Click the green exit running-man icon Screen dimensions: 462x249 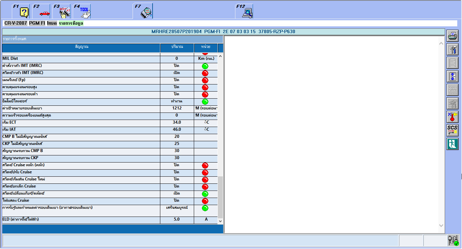[x=452, y=144]
